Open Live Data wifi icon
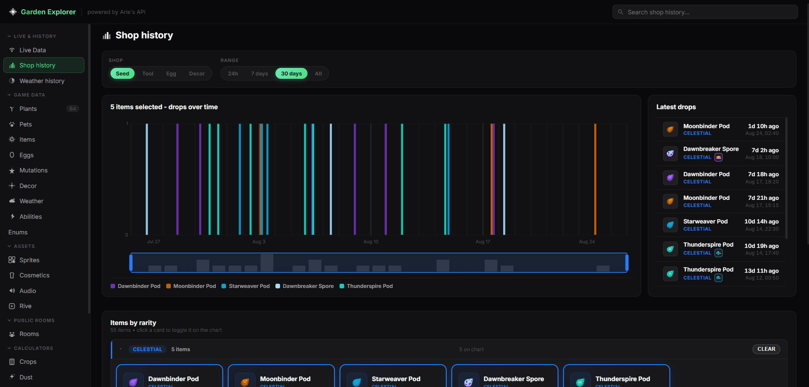809x387 pixels. (12, 50)
